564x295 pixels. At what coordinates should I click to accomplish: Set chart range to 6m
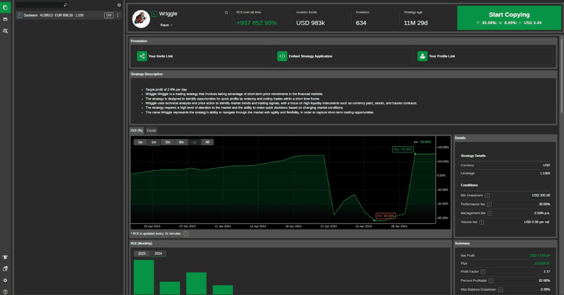point(181,142)
